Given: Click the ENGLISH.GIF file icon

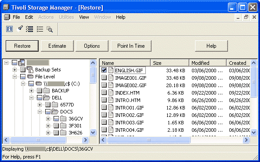Looking at the screenshot, I should point(111,70).
